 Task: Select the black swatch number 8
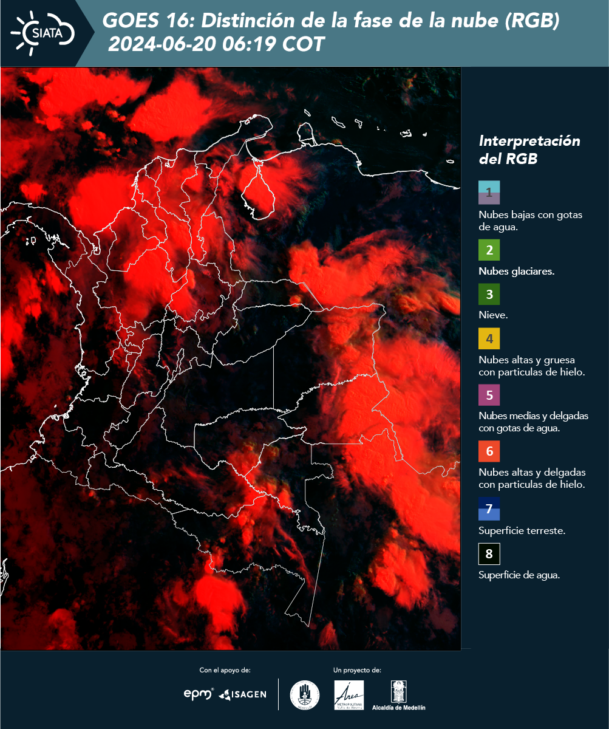[x=489, y=553]
